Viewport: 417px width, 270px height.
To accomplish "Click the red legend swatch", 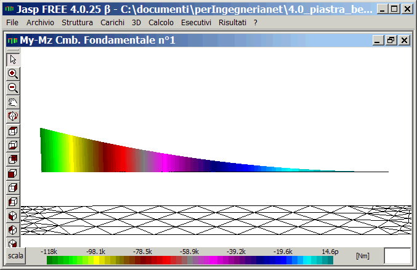I will tap(166, 260).
